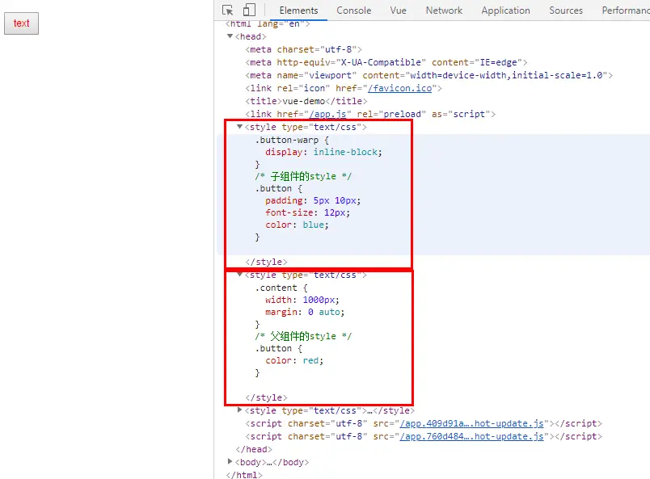Select the meta charset="utf-8" line
The width and height of the screenshot is (650, 479).
point(303,50)
